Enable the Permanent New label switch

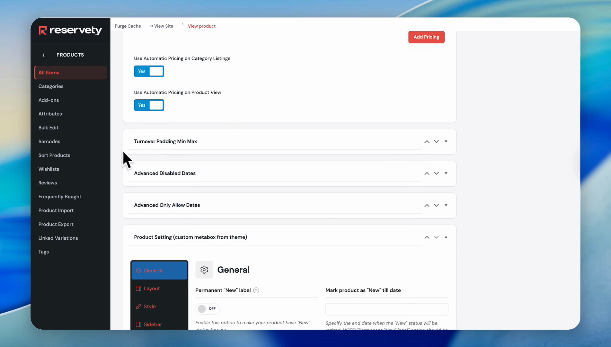(x=207, y=309)
